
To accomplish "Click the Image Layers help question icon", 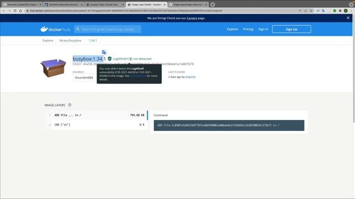I will pos(70,105).
